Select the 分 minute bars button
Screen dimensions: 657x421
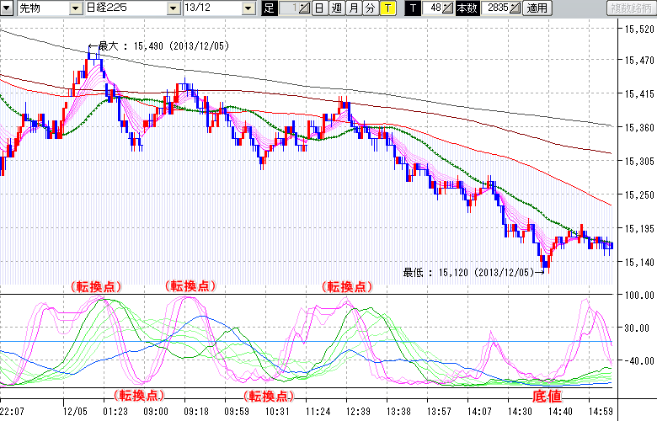coord(370,8)
